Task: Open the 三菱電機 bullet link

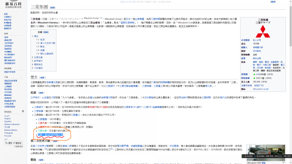Action: point(42,119)
